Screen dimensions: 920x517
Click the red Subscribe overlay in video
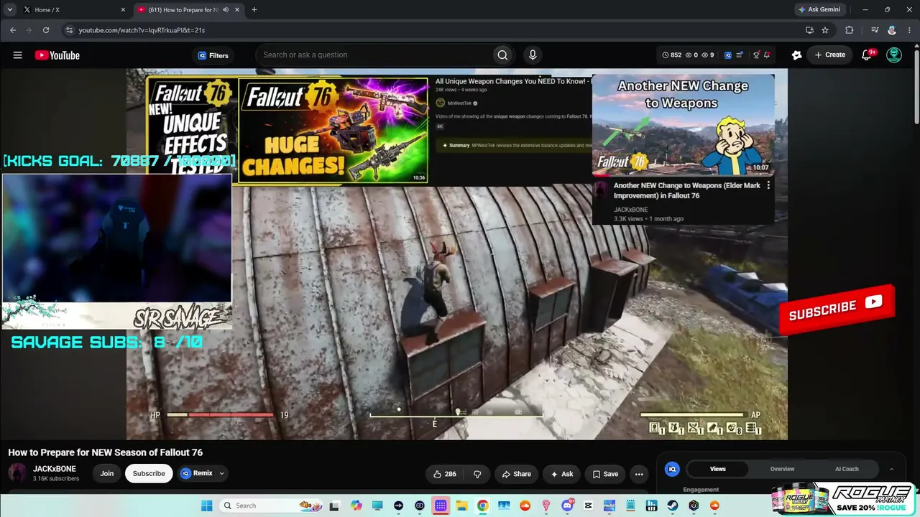point(837,309)
